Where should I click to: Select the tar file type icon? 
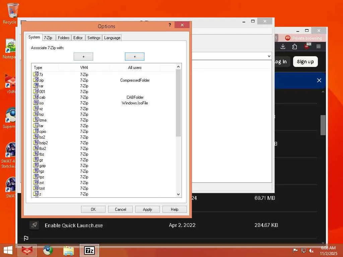(36, 125)
